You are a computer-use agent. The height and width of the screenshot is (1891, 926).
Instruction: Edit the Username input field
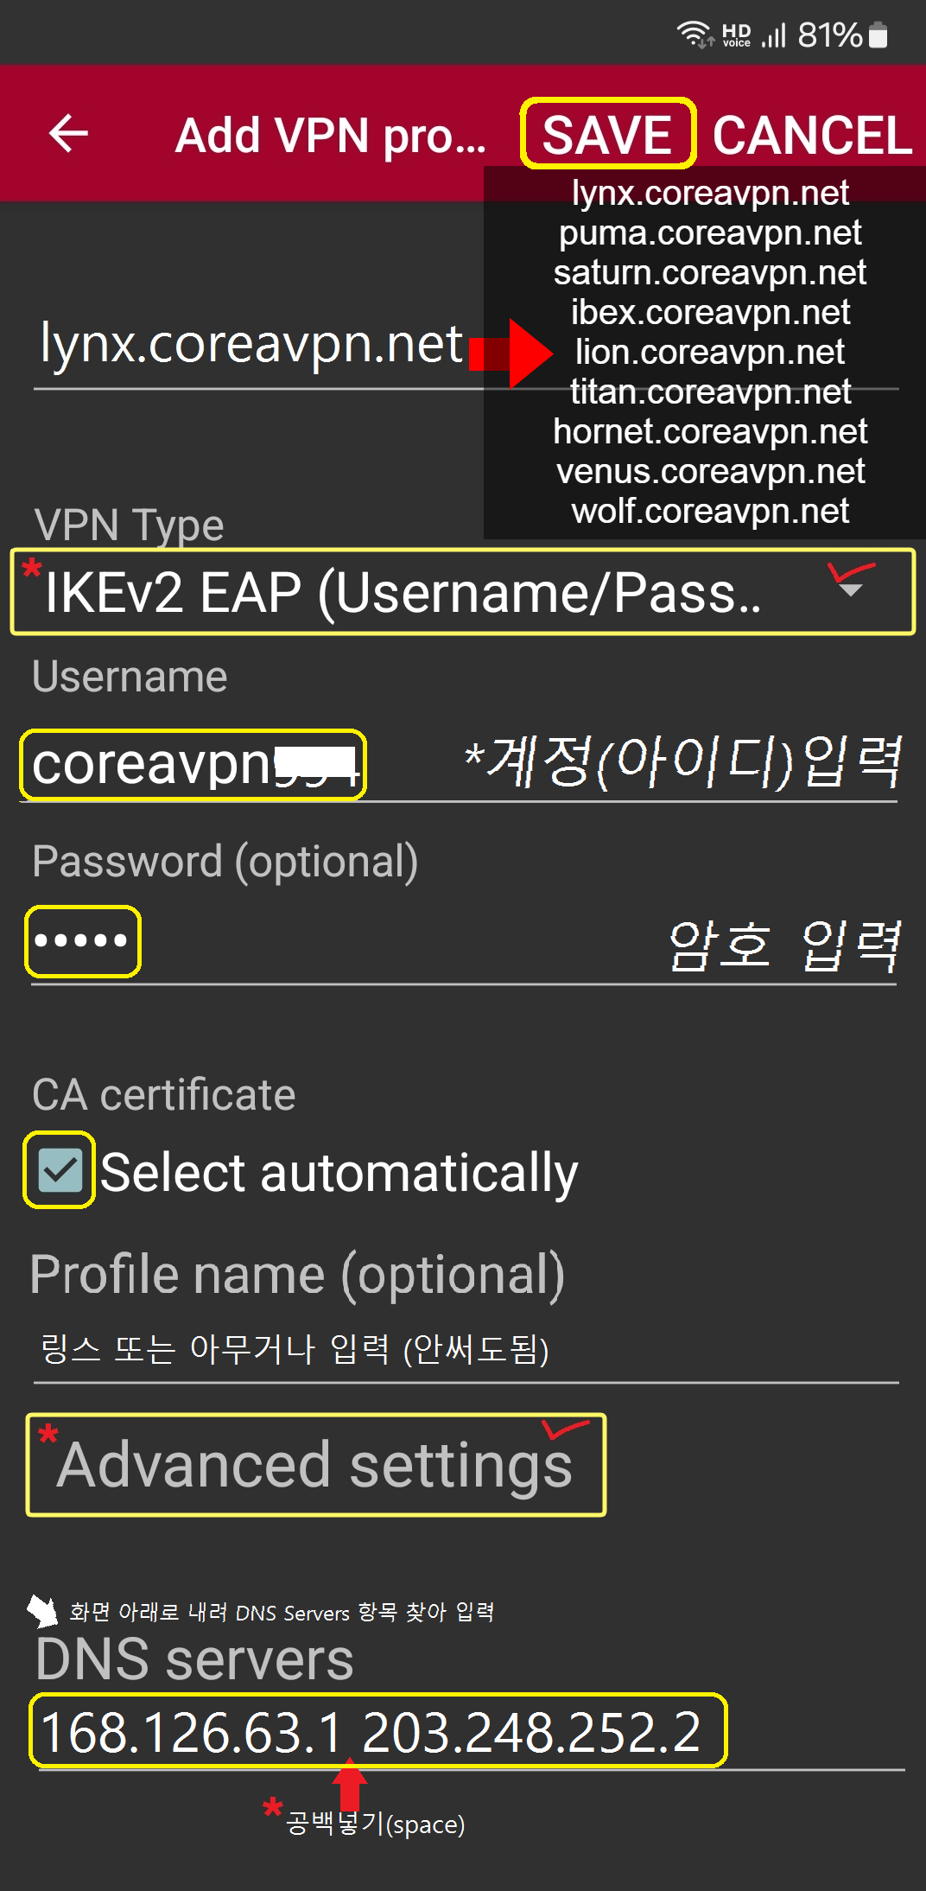coord(458,765)
